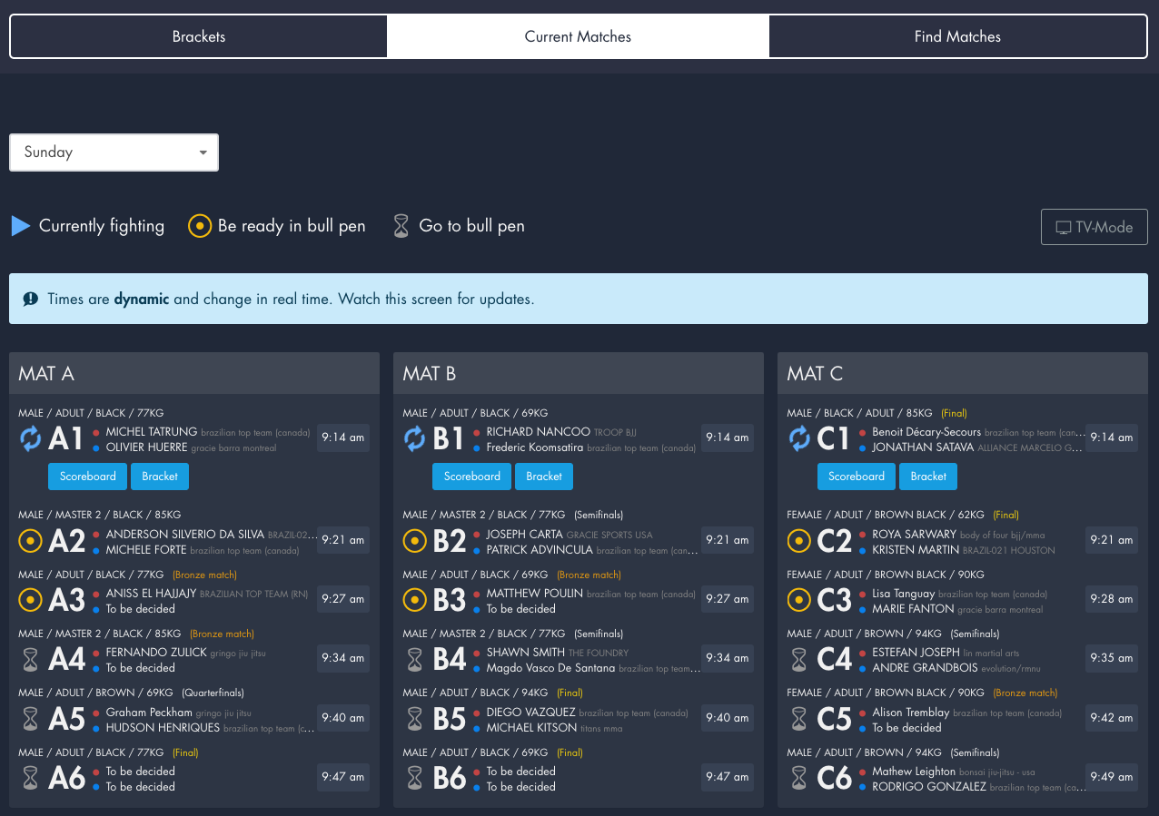
Task: Expand the go to bull pen legend entry
Action: click(401, 225)
